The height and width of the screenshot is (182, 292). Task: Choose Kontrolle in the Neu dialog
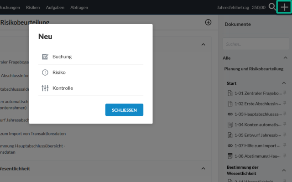pos(91,88)
